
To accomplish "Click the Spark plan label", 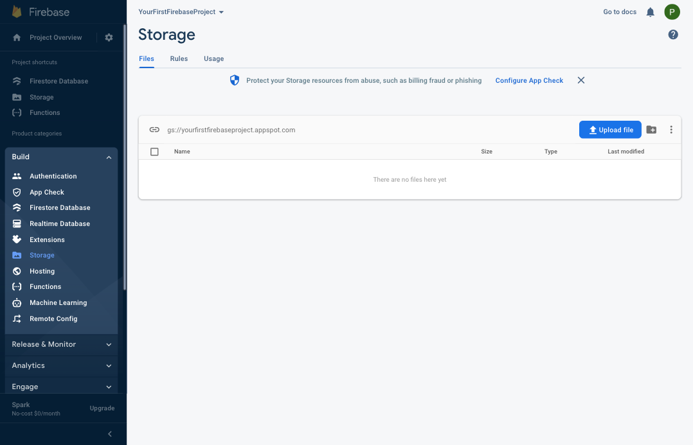I will [x=21, y=405].
